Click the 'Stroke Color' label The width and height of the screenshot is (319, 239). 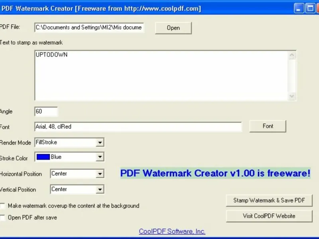coord(14,158)
